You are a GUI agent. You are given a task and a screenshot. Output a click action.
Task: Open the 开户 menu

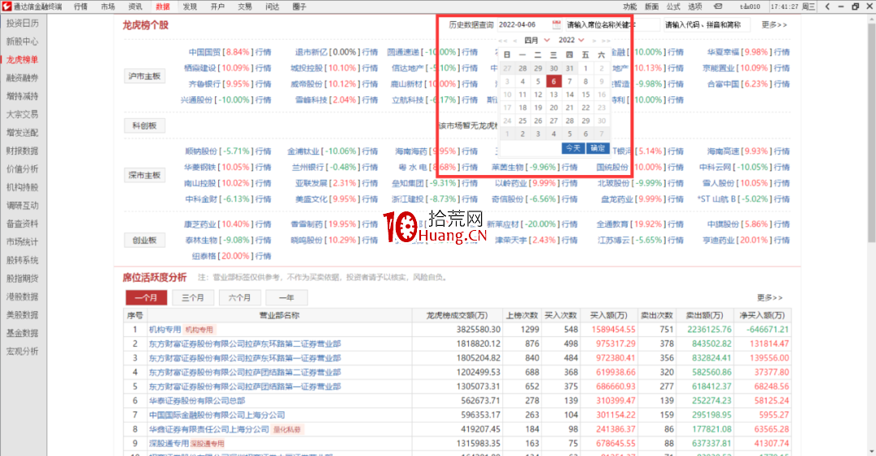point(217,6)
